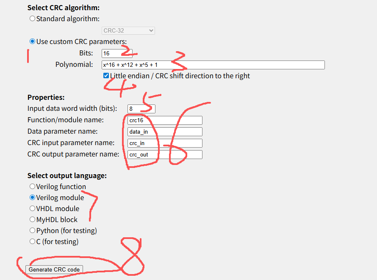
Task: Click the Polynomial input field
Action: coord(213,65)
